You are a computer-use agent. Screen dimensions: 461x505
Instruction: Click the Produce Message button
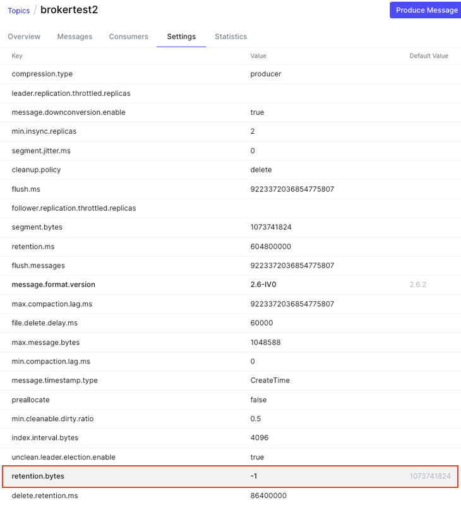(425, 10)
